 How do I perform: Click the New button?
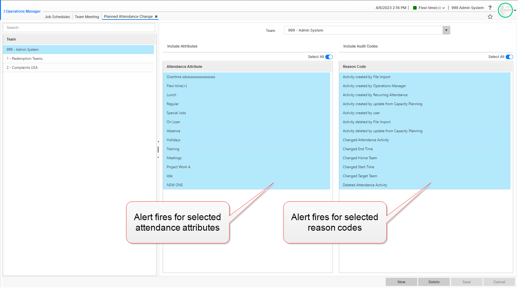click(401, 282)
